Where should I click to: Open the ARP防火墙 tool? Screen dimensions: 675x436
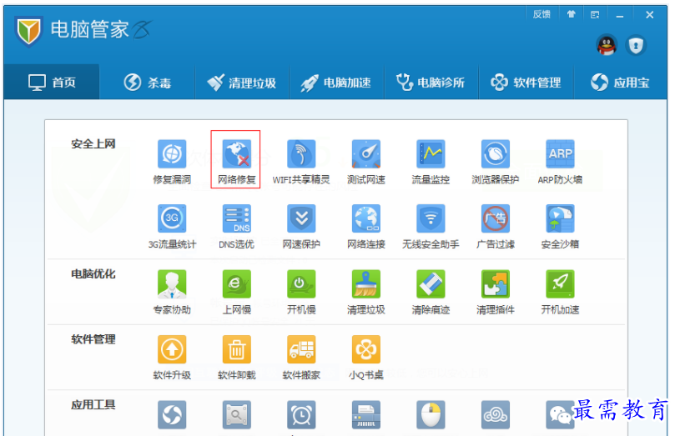tap(560, 162)
